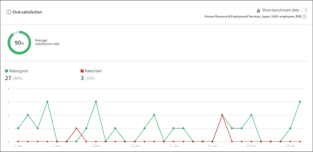The width and height of the screenshot is (313, 152).
Task: Select the Rated bad legend label
Action: click(x=93, y=71)
